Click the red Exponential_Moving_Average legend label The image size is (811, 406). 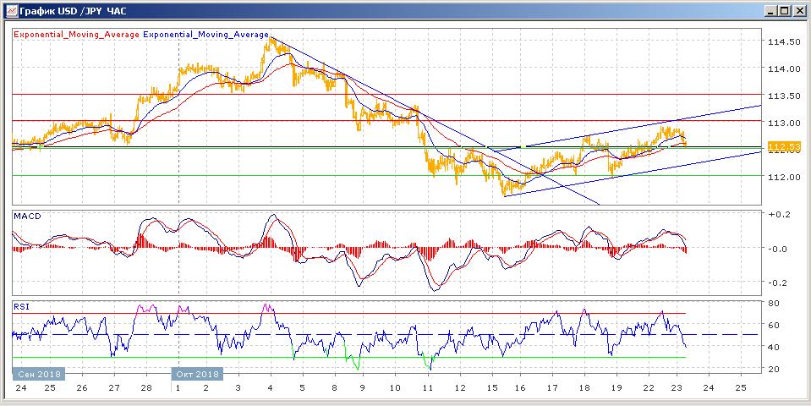(76, 35)
